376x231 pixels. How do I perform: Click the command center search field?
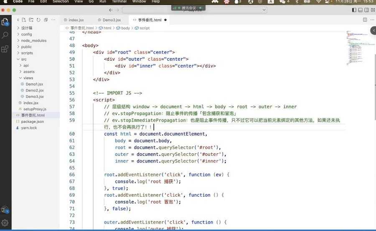[195, 10]
